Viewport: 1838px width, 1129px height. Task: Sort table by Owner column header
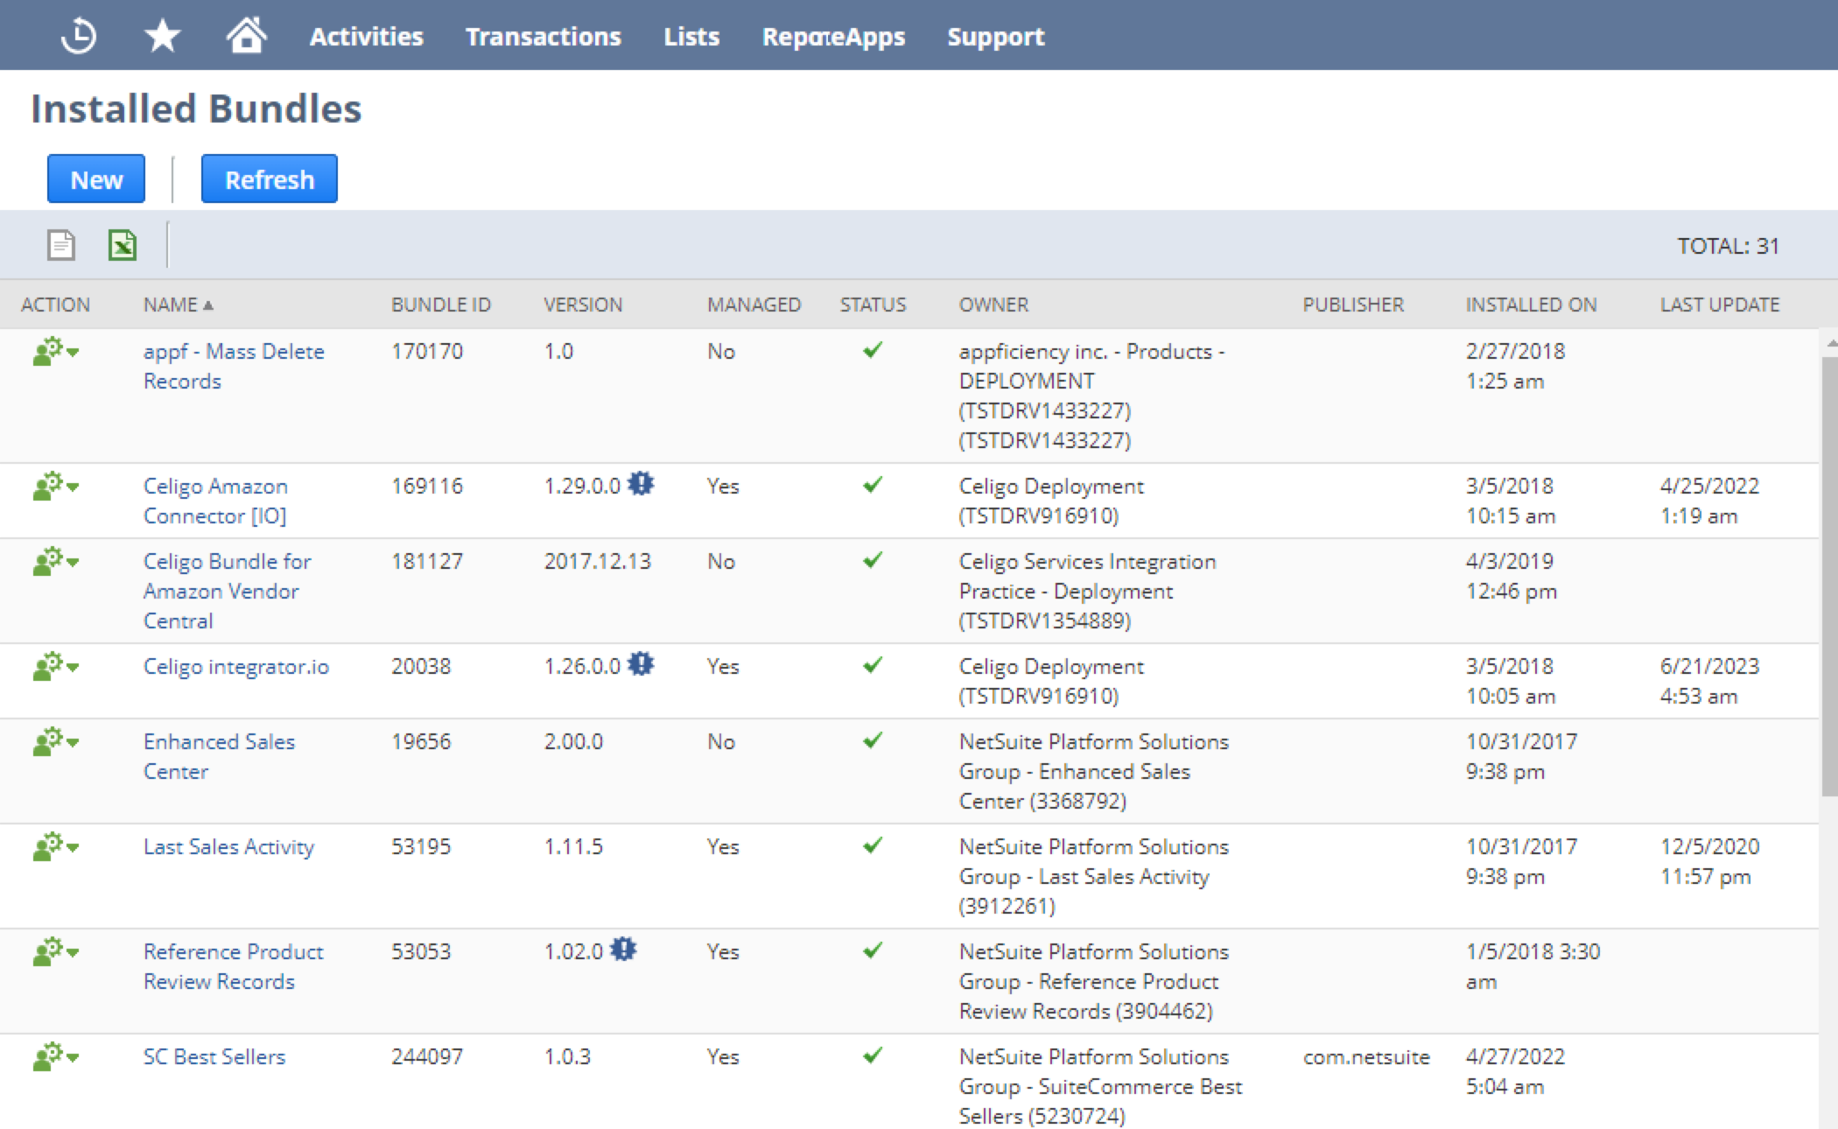click(993, 305)
